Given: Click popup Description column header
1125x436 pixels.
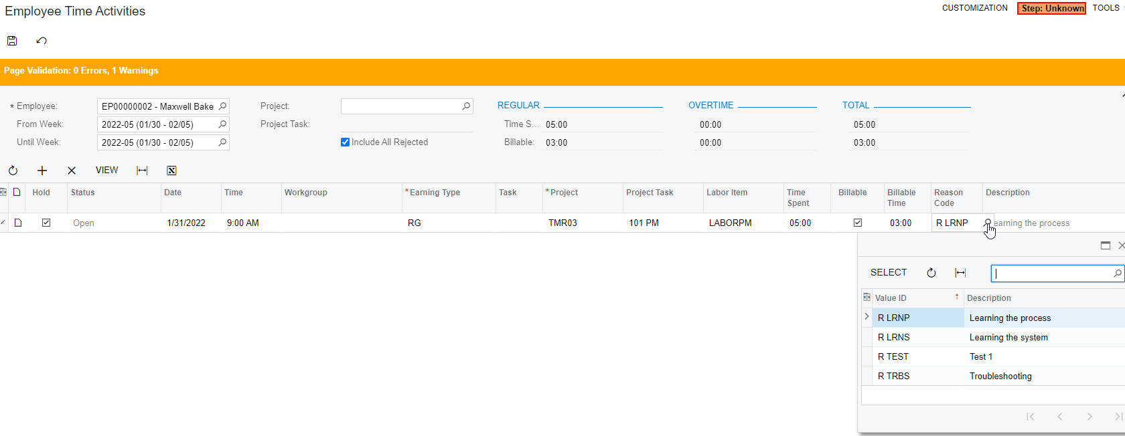Looking at the screenshot, I should pos(1045,298).
